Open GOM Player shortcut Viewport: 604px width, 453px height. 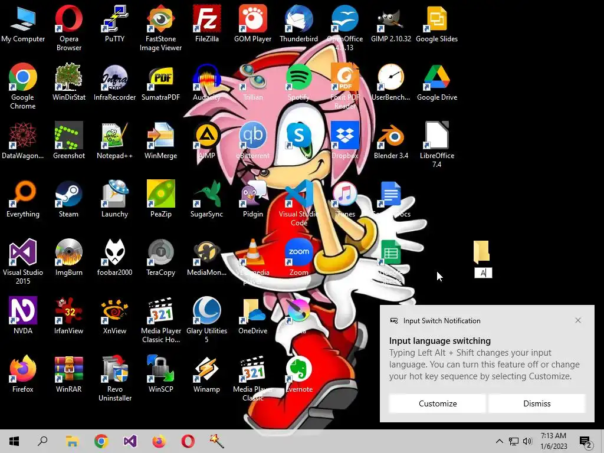pyautogui.click(x=252, y=18)
